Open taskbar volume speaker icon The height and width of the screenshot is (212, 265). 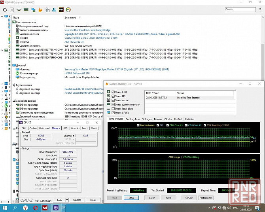[x=229, y=208]
